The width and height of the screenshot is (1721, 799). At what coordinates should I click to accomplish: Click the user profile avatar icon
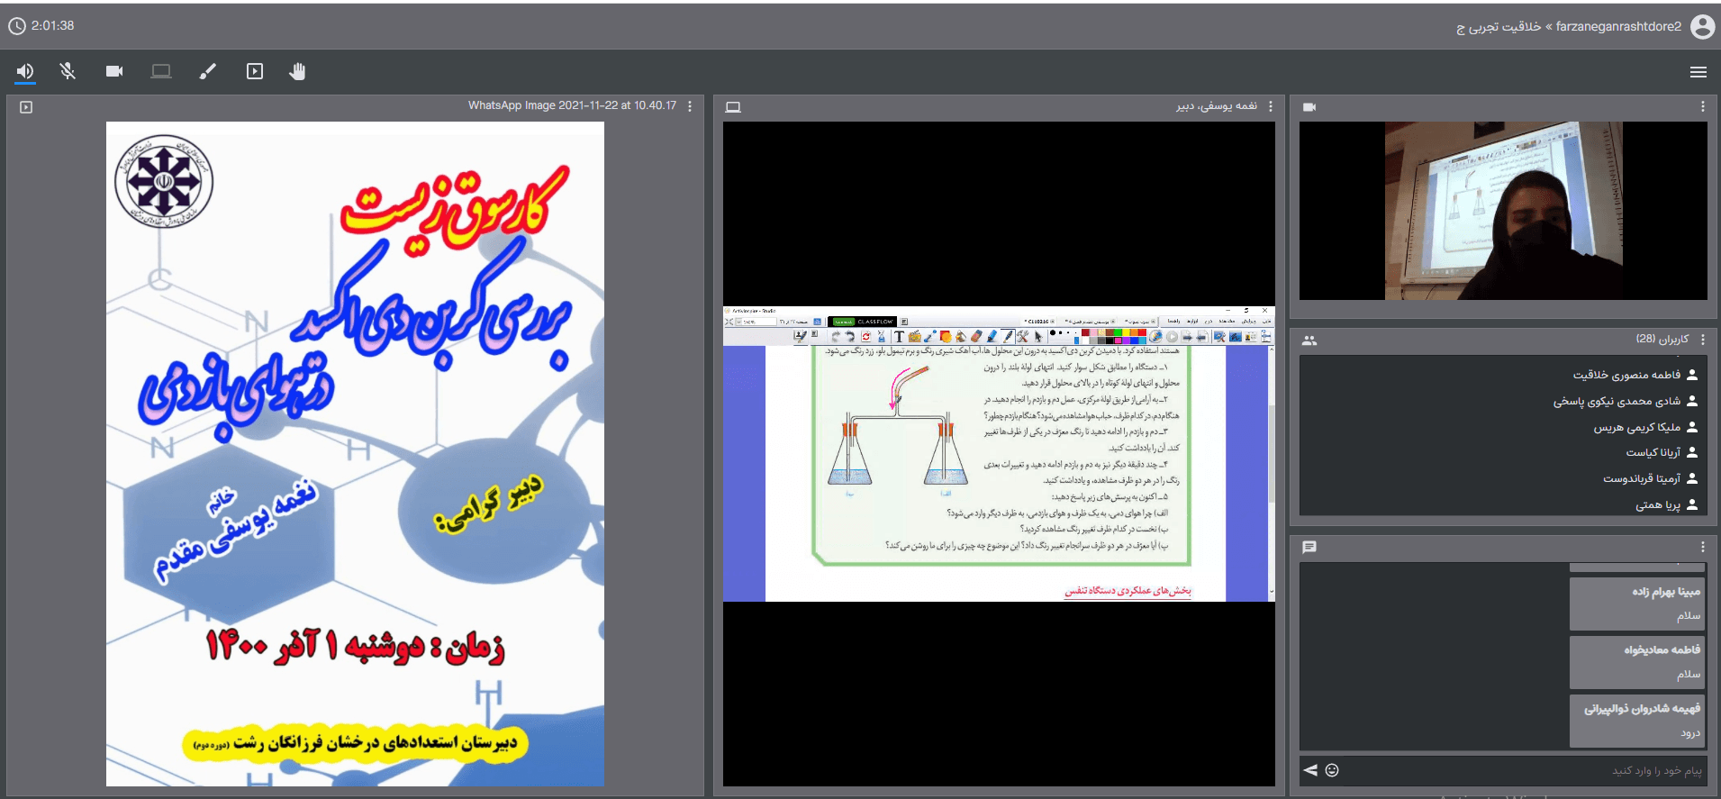pyautogui.click(x=1702, y=26)
